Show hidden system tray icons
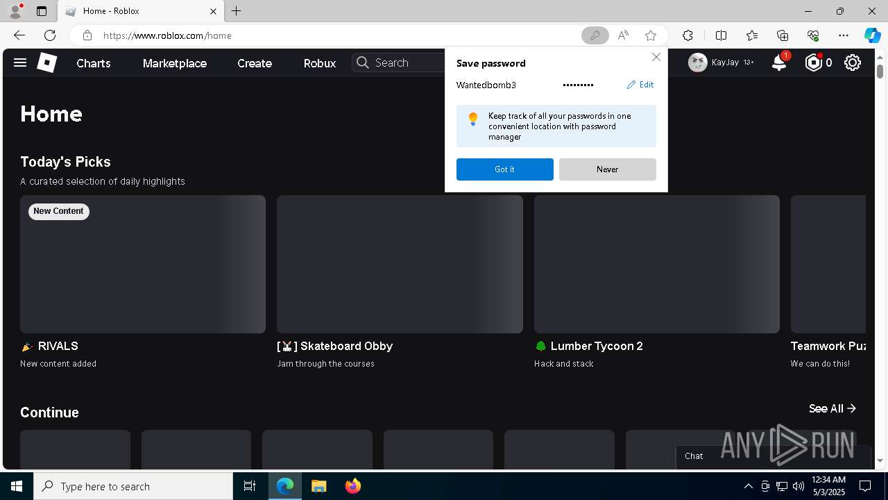 click(x=749, y=486)
